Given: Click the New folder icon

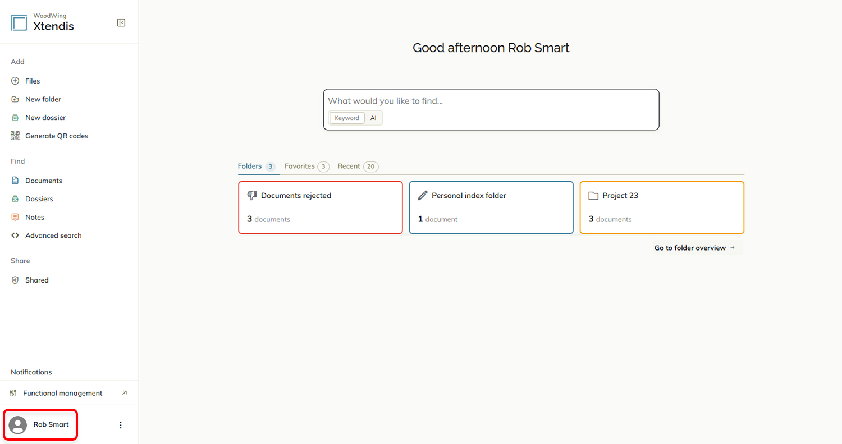Looking at the screenshot, I should tap(15, 99).
